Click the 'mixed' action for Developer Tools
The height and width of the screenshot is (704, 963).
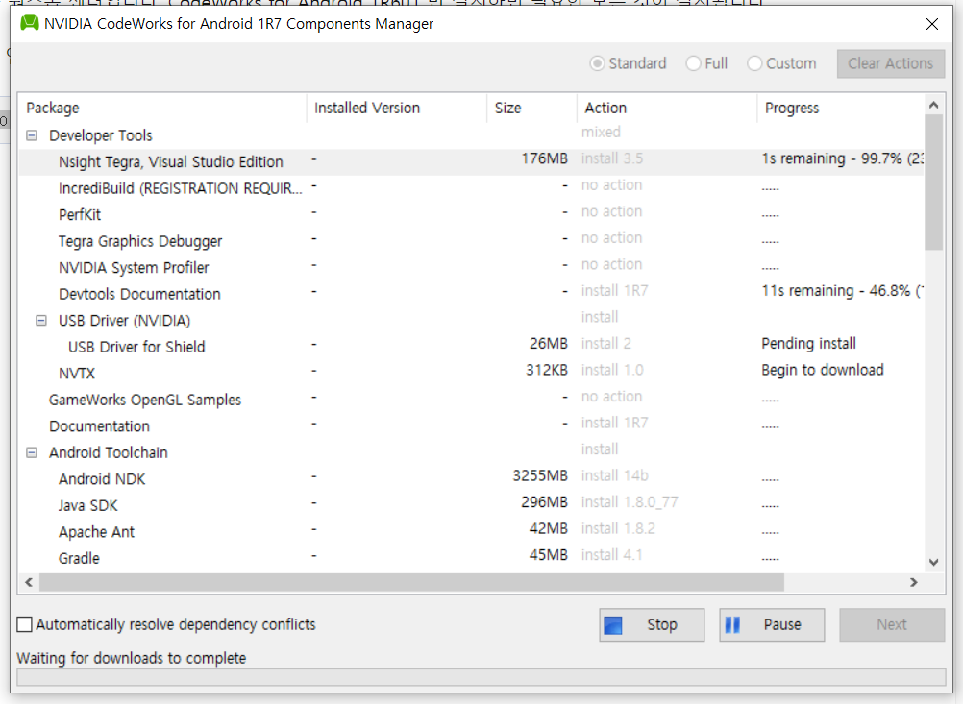(601, 132)
